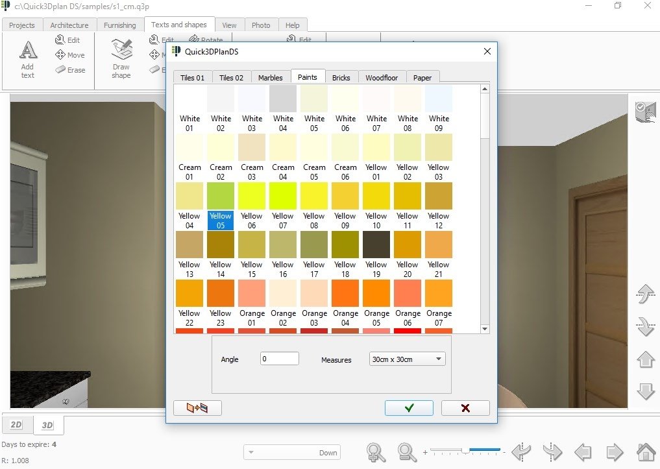
Task: Rotate view left with the curved arrow
Action: [x=522, y=452]
